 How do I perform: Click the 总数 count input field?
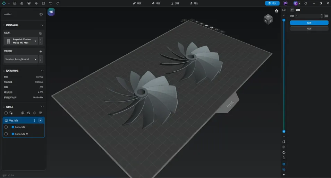pyautogui.click(x=308, y=16)
